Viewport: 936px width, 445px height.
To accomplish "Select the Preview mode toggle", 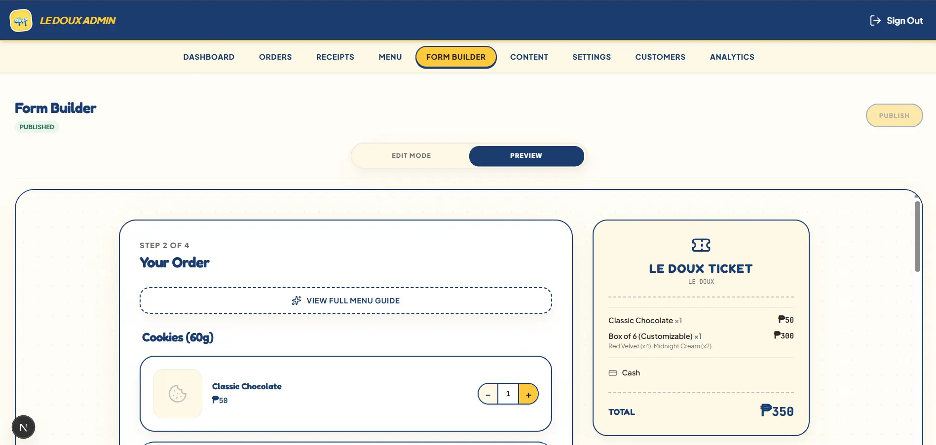I will point(526,156).
